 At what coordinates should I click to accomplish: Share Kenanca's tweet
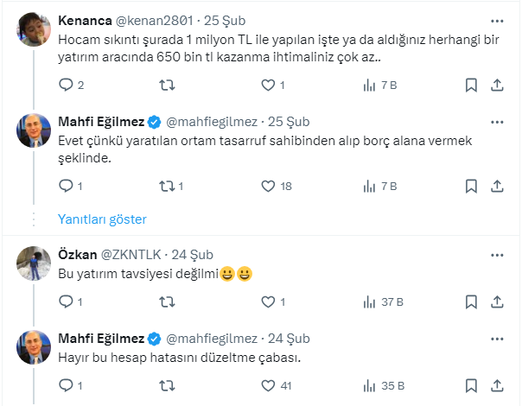[x=497, y=85]
